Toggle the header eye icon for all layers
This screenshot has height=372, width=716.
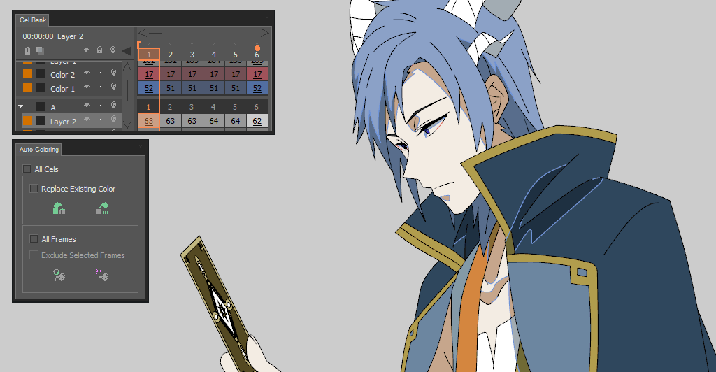pos(86,50)
